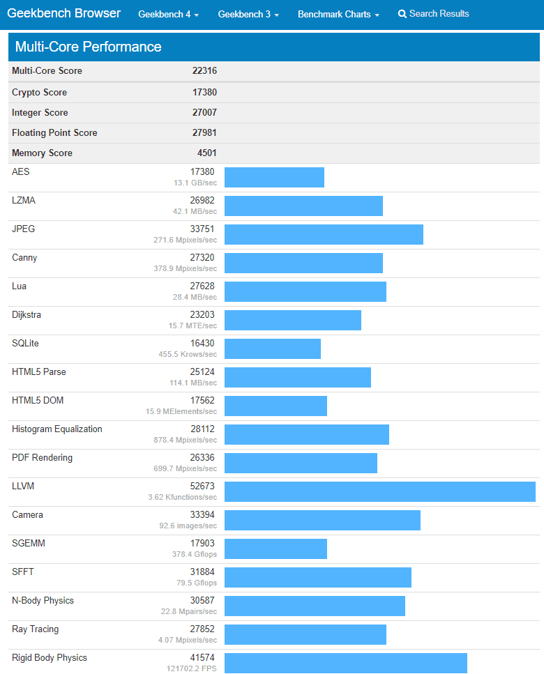Expand the Geekbench 3 menu

click(248, 13)
